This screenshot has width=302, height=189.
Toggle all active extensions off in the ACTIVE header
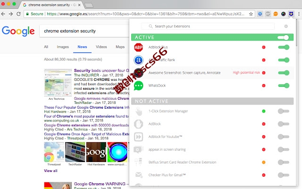[x=283, y=37]
